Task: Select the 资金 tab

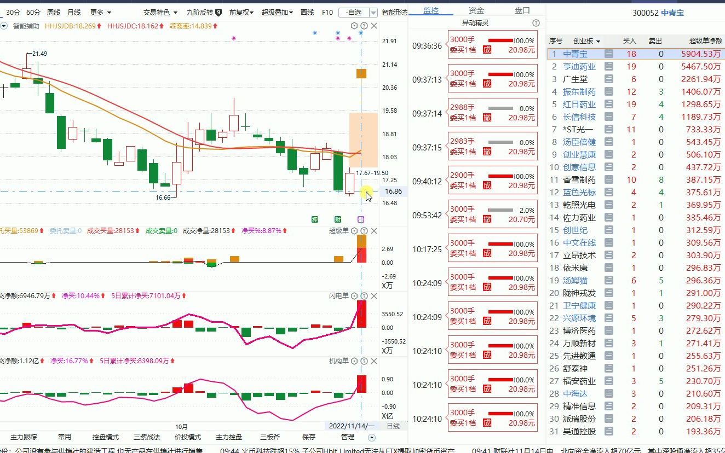Action: coord(477,10)
